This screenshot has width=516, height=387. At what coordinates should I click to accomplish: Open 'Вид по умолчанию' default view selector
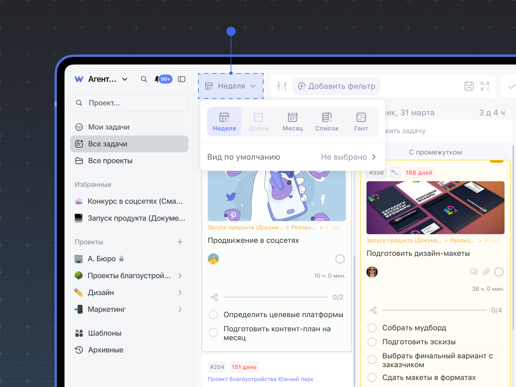click(292, 157)
